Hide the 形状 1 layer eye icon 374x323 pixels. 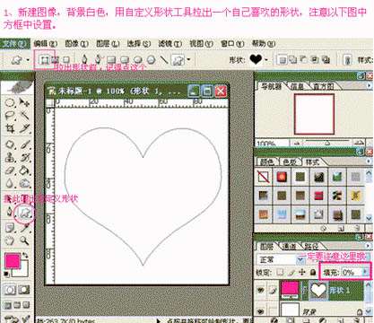tap(261, 290)
